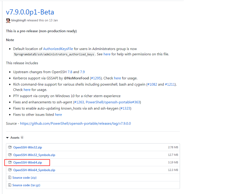Click 'here' after 'Check' for shell usage

click(27, 90)
